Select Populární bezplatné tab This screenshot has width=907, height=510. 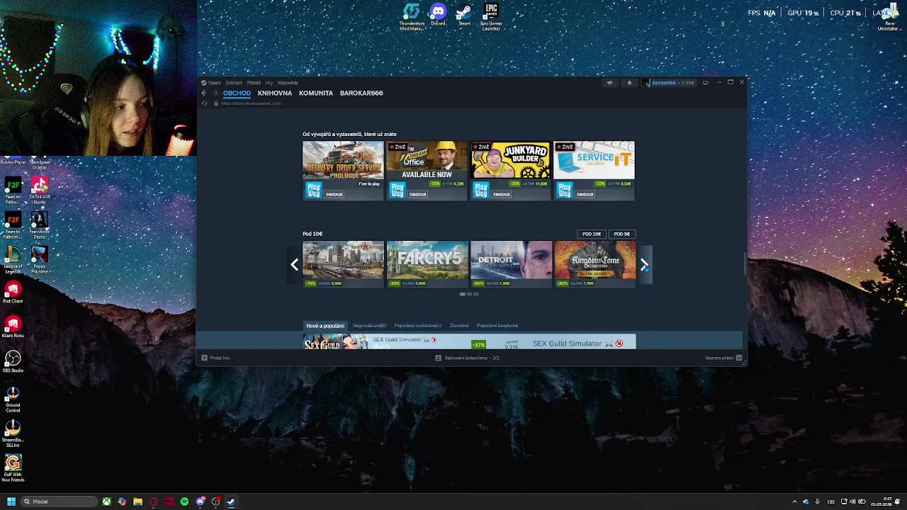(x=497, y=326)
